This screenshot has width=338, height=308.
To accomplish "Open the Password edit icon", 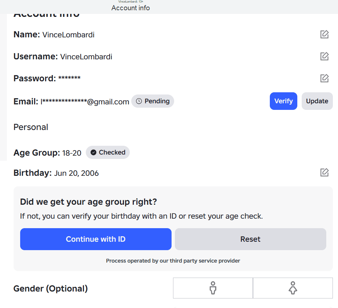I will pos(324,78).
